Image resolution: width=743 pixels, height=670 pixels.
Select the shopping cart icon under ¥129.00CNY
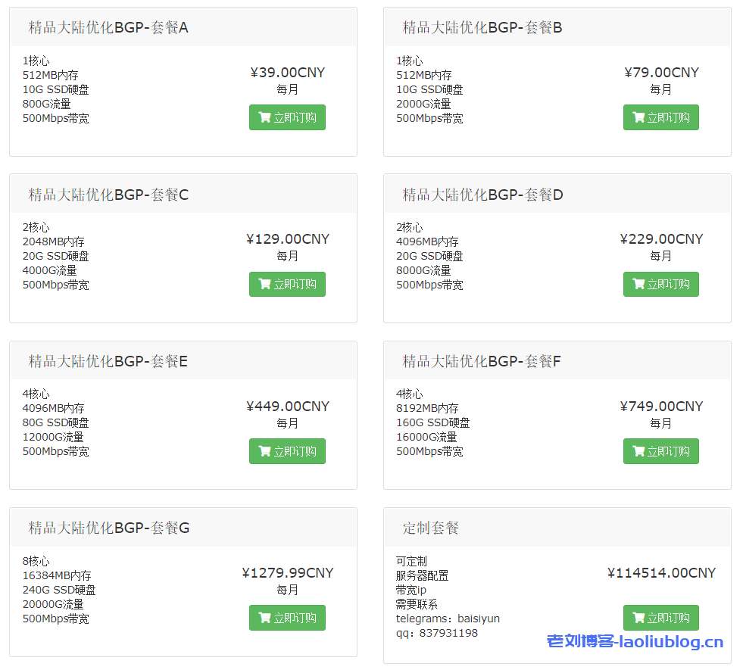[264, 284]
